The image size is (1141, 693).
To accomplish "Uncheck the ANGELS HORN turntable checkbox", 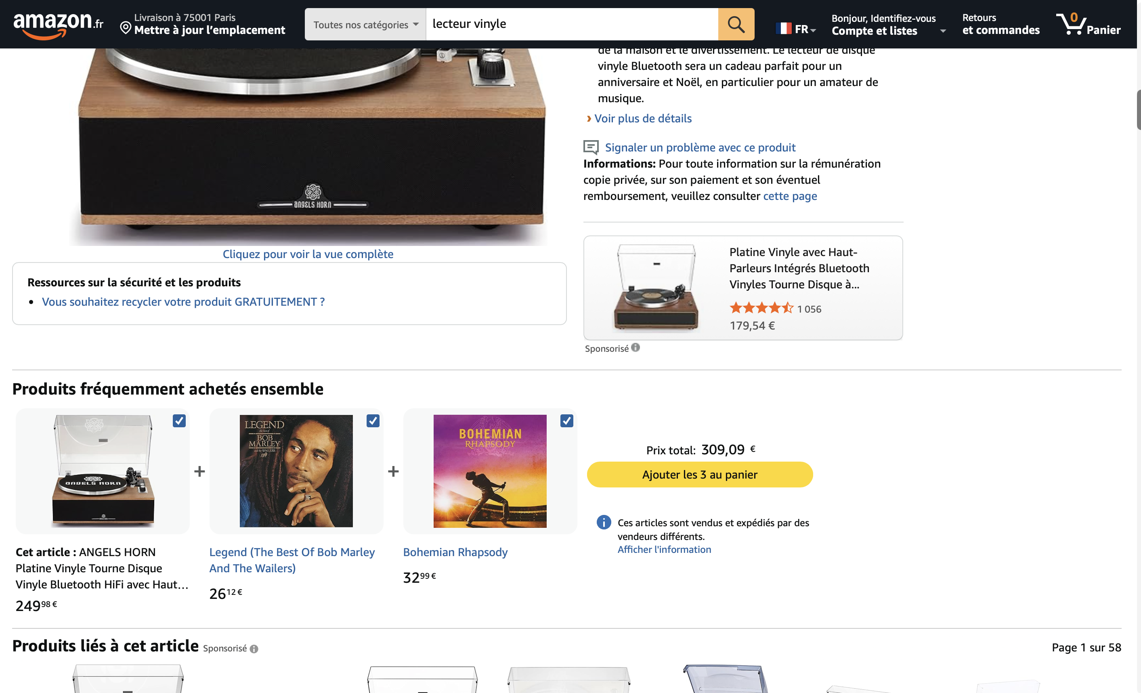I will click(x=179, y=421).
